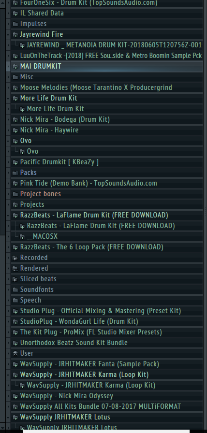Collapse the top-level Ovo folder arrow
Viewport: 207px width, 433px height.
tap(8, 141)
